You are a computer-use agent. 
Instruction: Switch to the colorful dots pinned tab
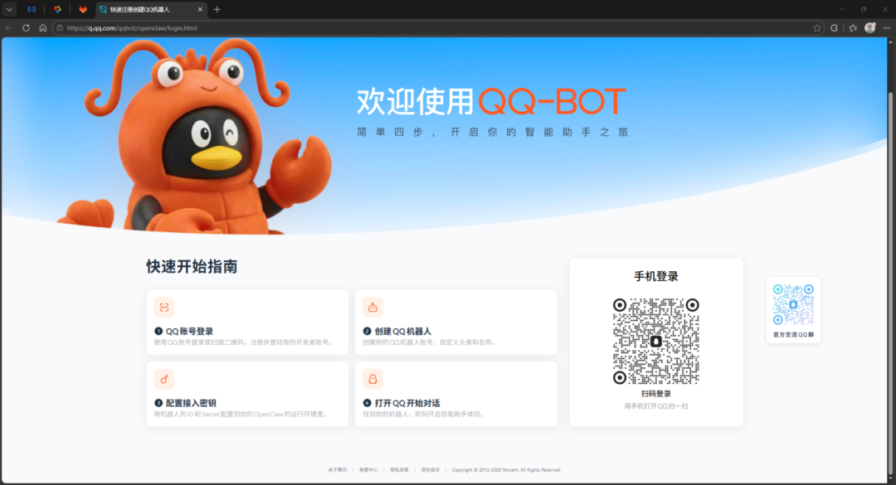point(57,9)
